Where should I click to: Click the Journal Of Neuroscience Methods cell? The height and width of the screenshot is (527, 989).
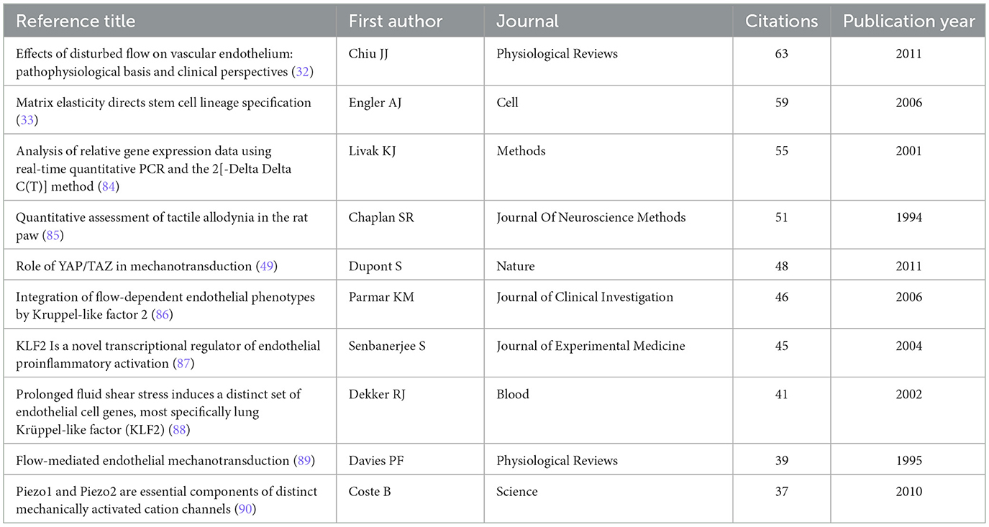(591, 217)
